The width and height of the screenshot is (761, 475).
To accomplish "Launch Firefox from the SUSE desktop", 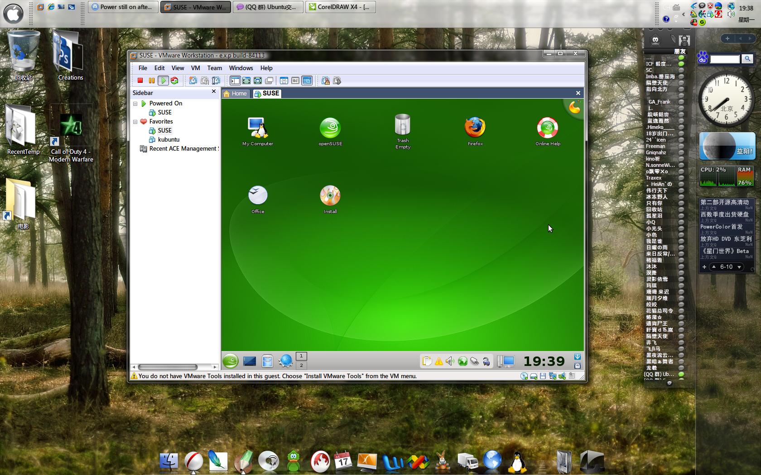I will pyautogui.click(x=475, y=131).
